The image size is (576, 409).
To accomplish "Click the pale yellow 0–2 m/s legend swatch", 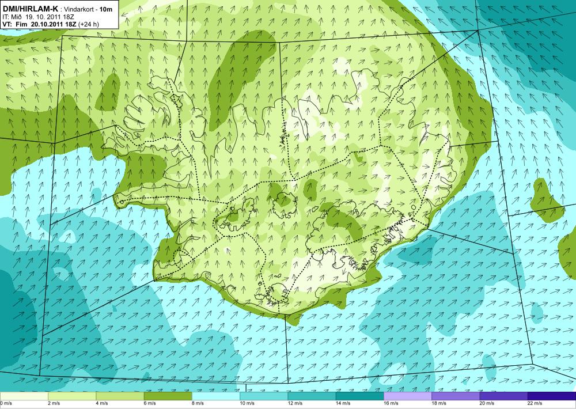I will (24, 396).
